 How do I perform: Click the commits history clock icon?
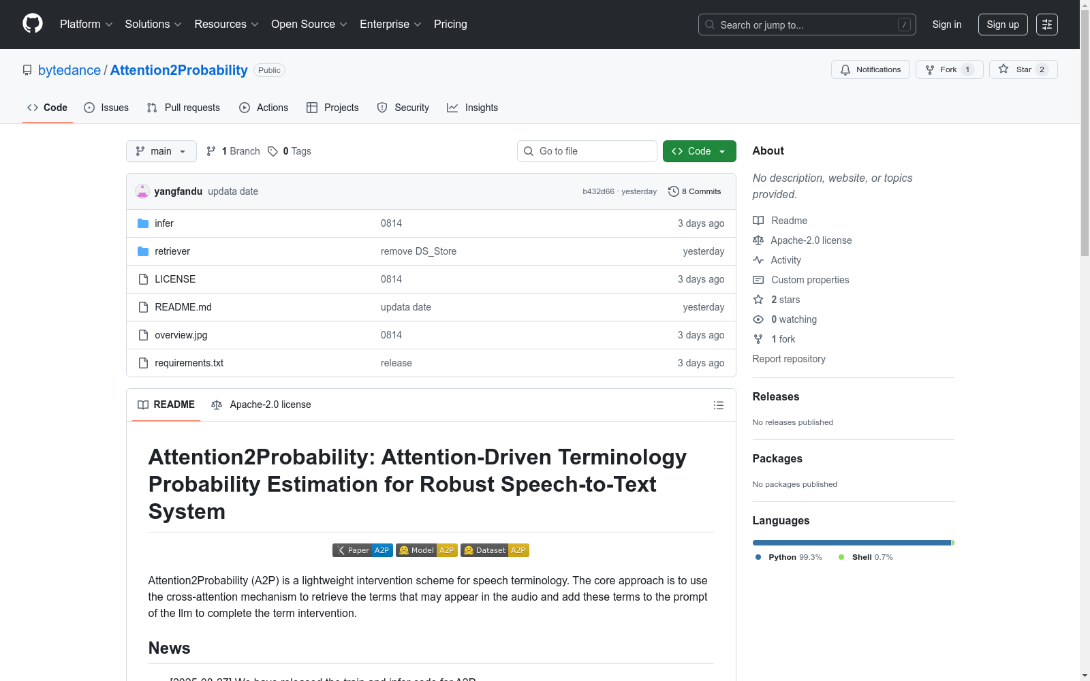(673, 191)
